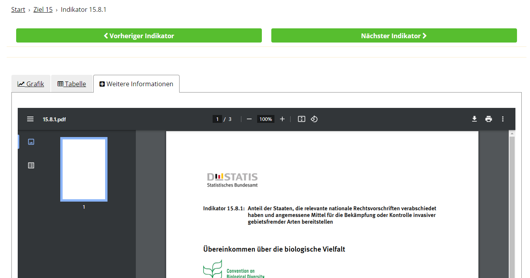Viewport: 530px width, 278px height.
Task: Go to Nächster Indikator
Action: (x=394, y=35)
